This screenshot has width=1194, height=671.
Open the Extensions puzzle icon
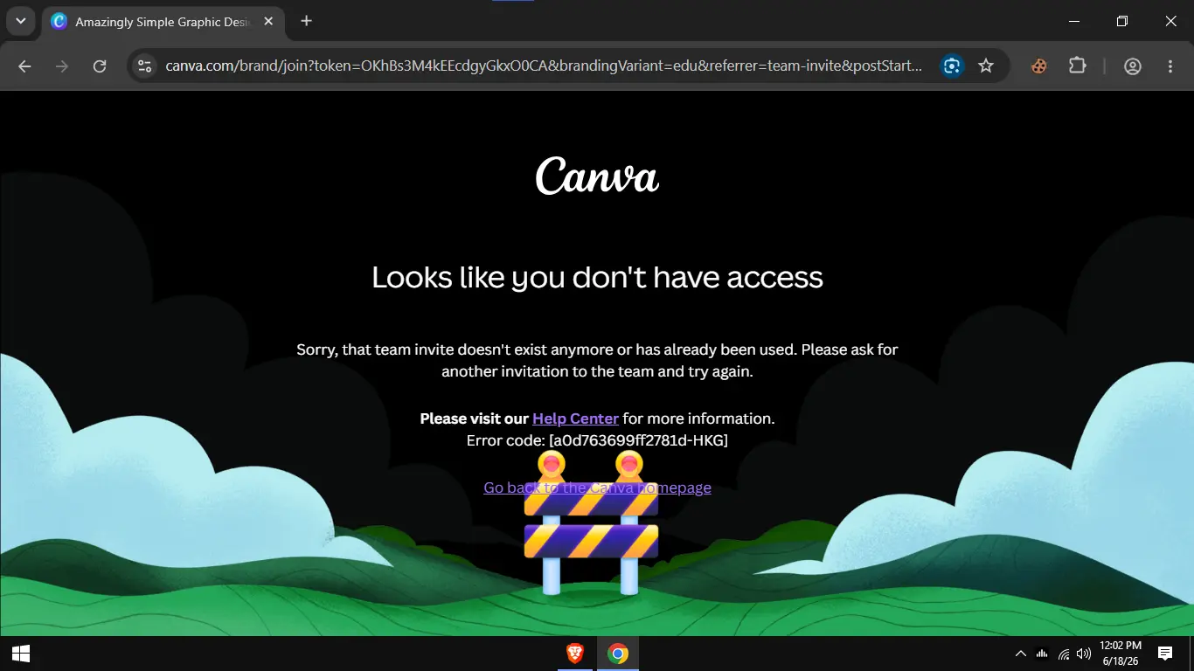(x=1078, y=66)
